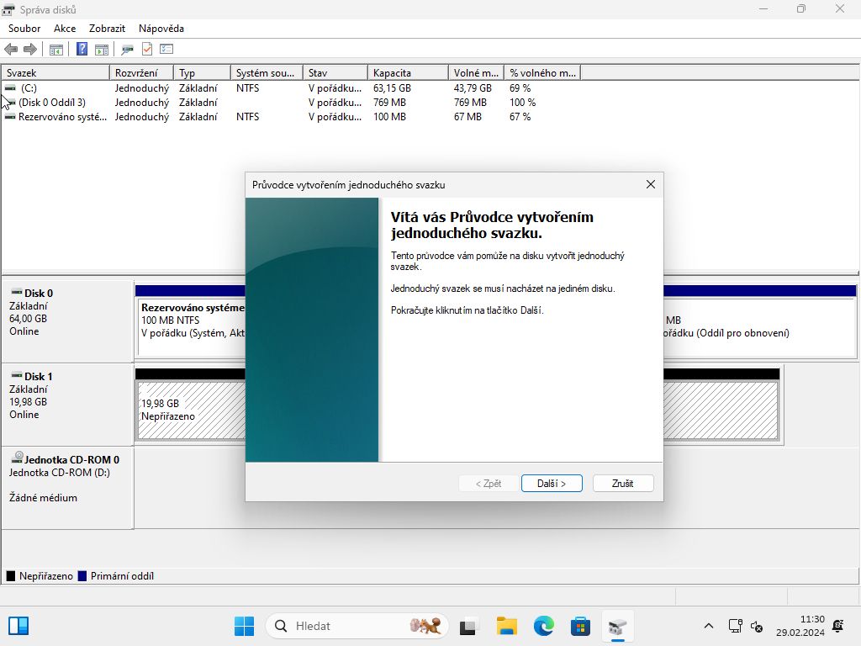
Task: Open Microsoft Store from the taskbar
Action: click(x=580, y=626)
